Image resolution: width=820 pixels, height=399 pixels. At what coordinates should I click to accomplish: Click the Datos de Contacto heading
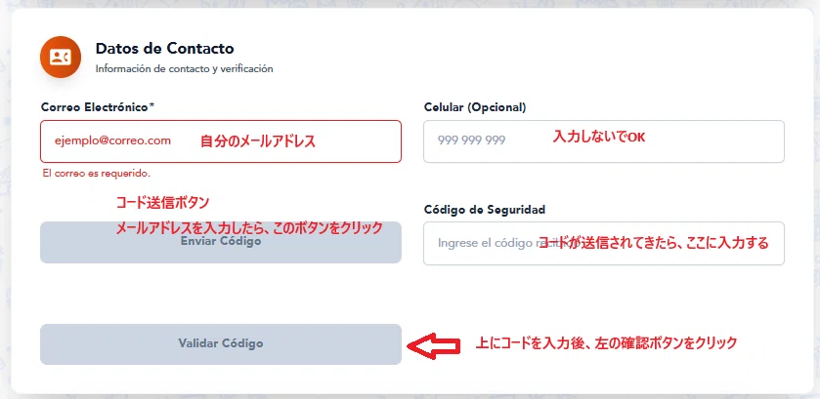pyautogui.click(x=165, y=49)
